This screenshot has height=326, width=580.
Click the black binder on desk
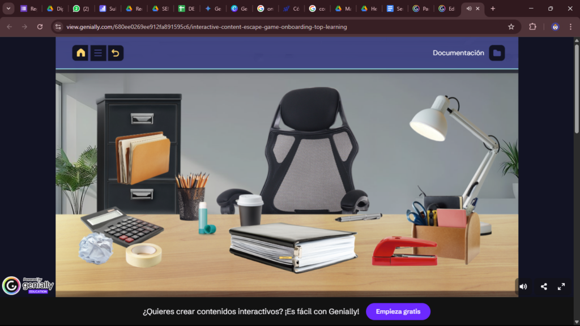(293, 246)
